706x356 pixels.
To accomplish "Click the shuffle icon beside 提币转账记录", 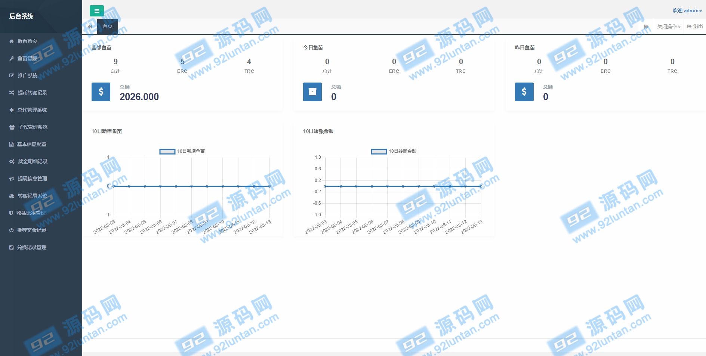I will point(12,93).
